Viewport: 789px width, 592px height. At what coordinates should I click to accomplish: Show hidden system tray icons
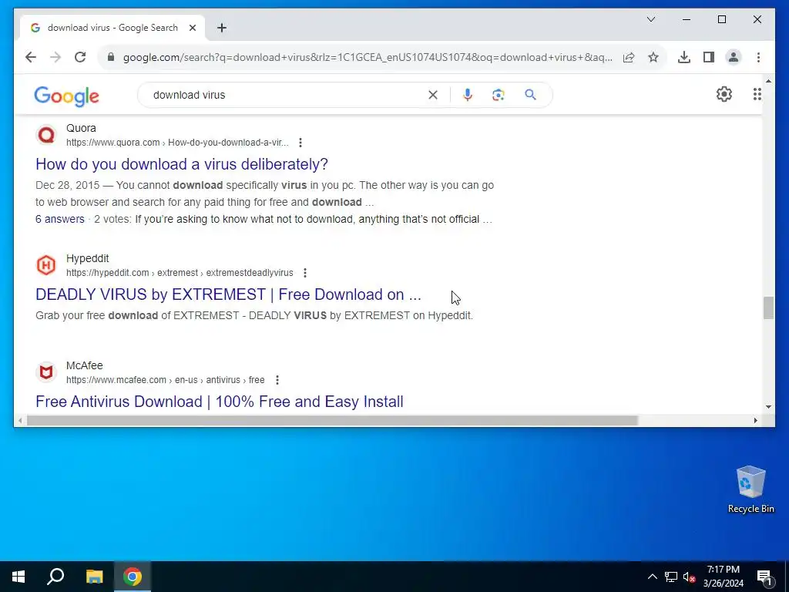[x=652, y=577]
